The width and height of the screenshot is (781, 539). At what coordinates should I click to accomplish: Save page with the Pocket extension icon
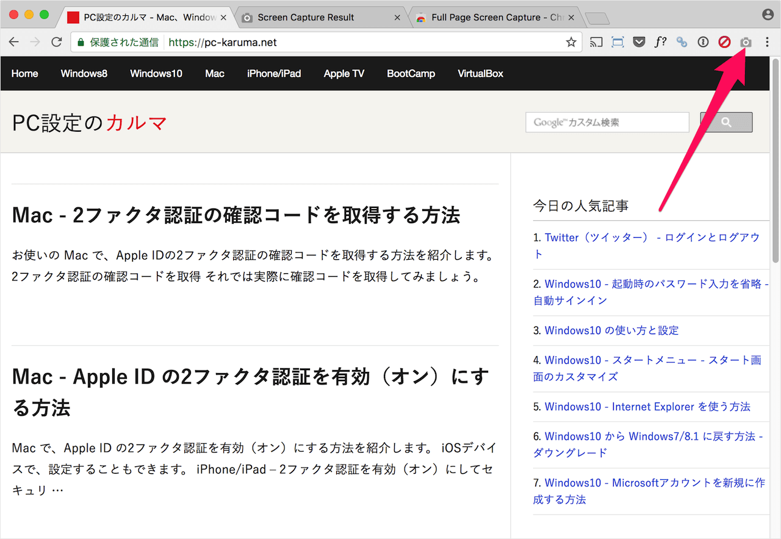[639, 42]
